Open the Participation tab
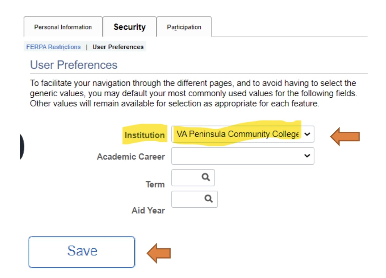The image size is (386, 278). (x=184, y=27)
